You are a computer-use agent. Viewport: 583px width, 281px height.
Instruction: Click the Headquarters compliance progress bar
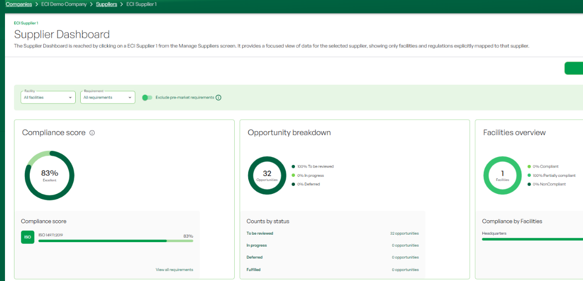(x=533, y=239)
